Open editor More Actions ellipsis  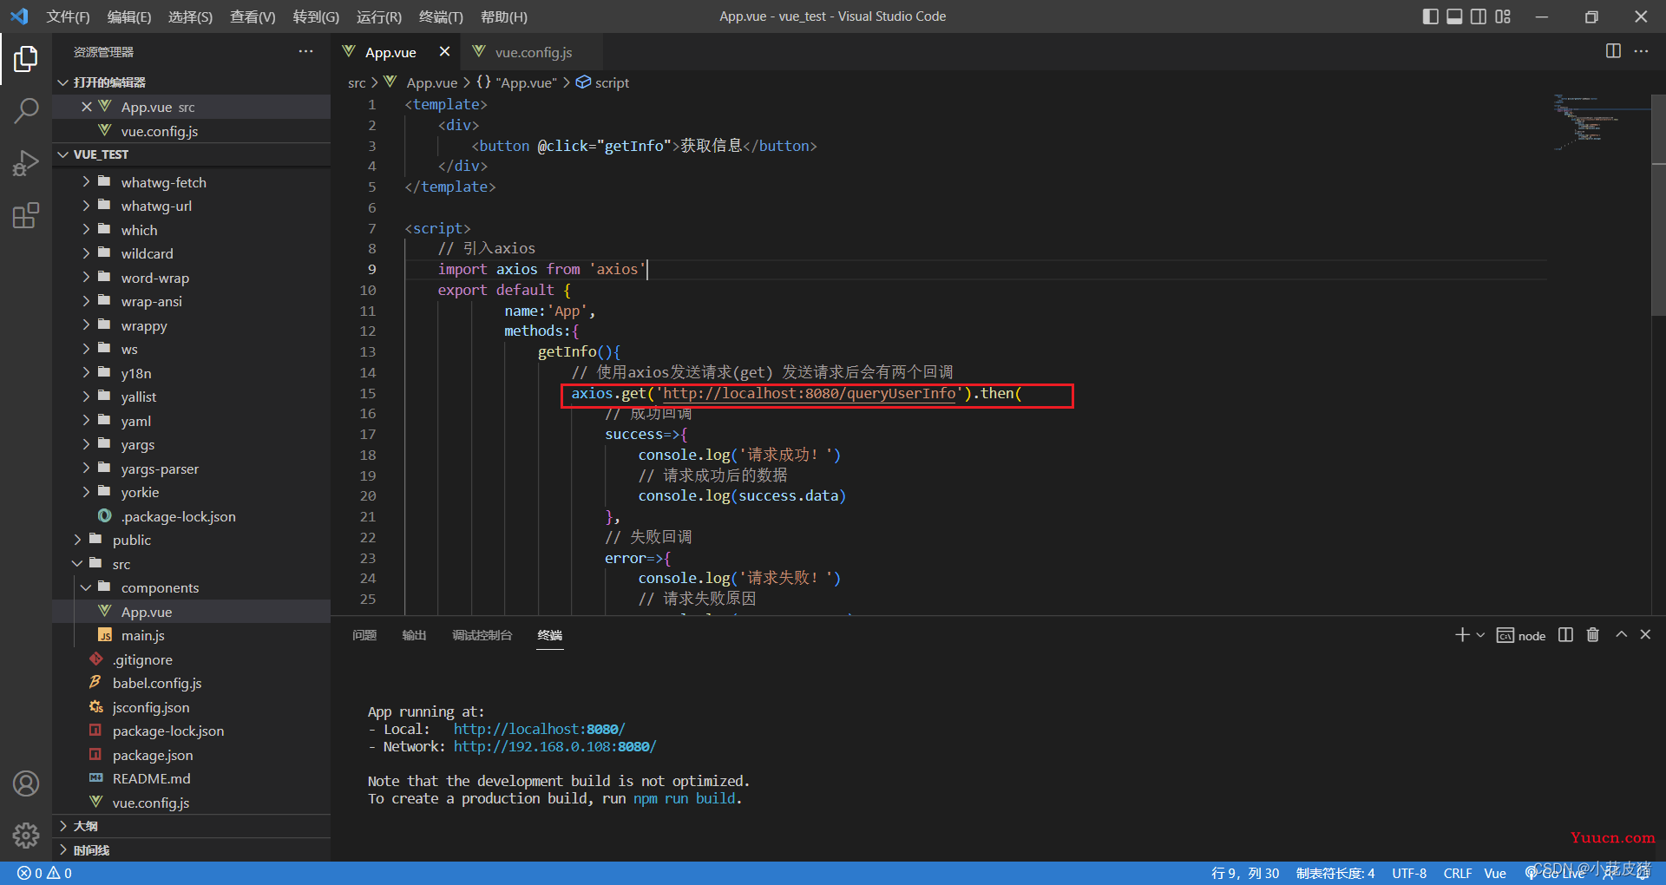(1641, 51)
